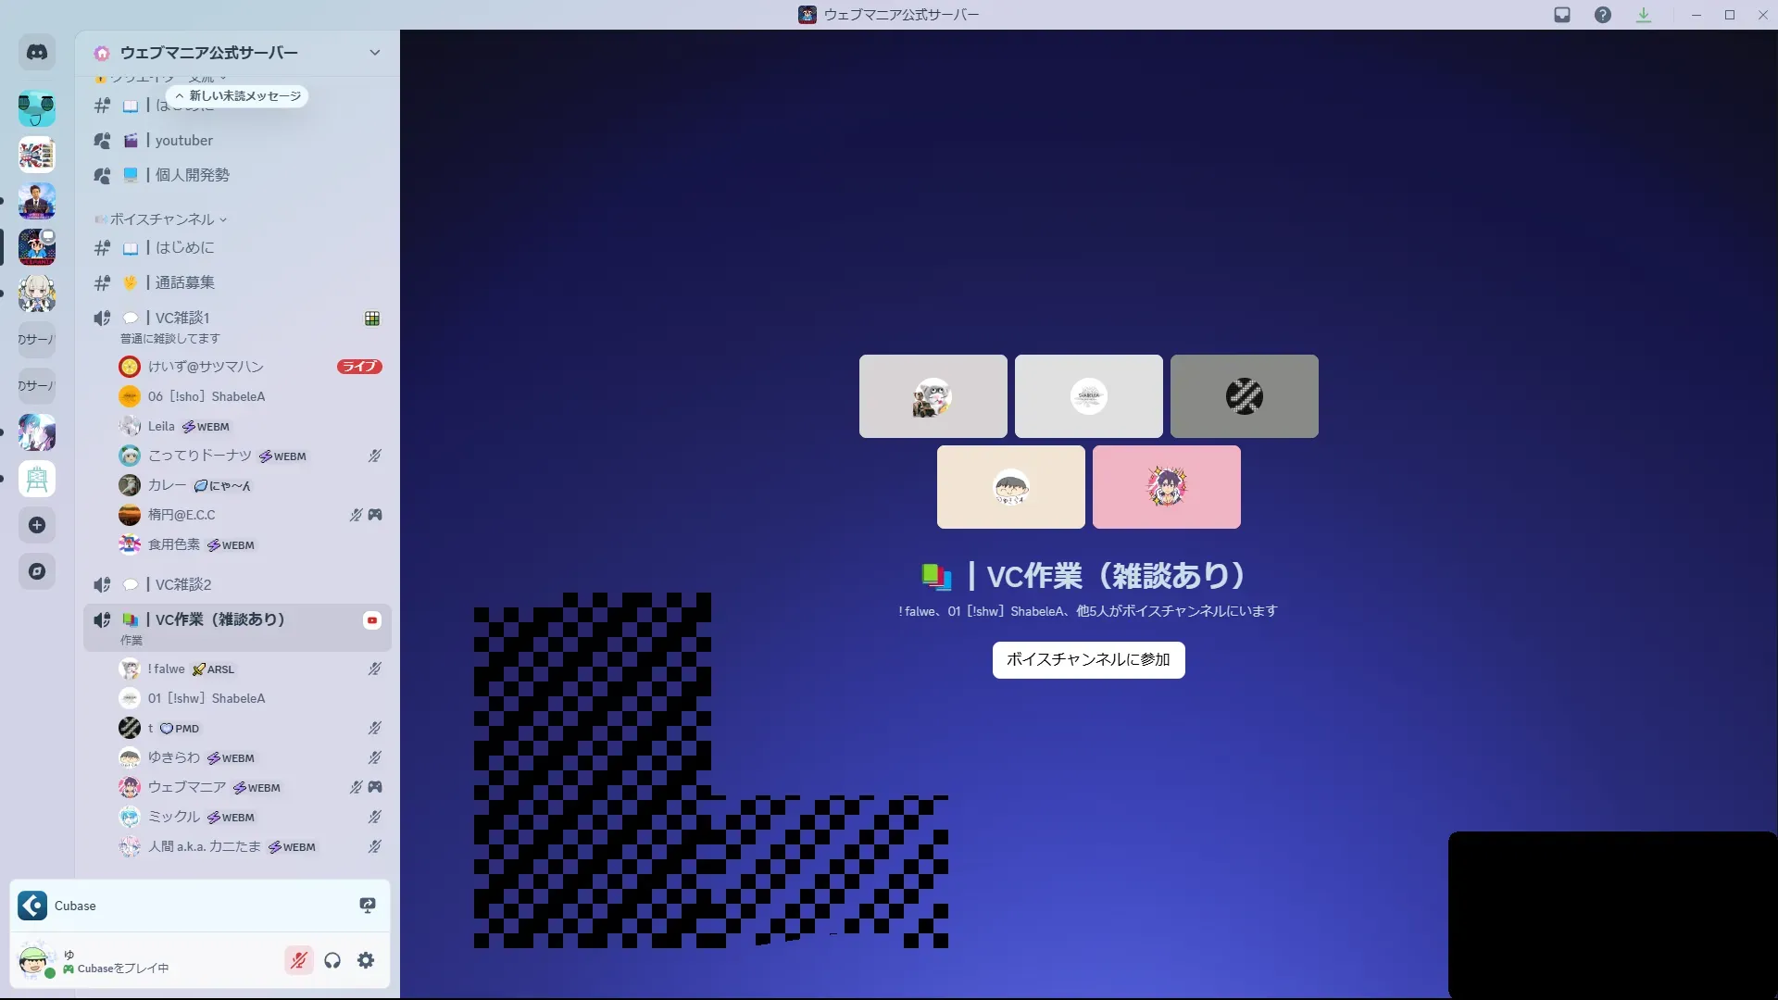Open the activity icon on VC雑談1
This screenshot has height=1000, width=1778.
[372, 319]
